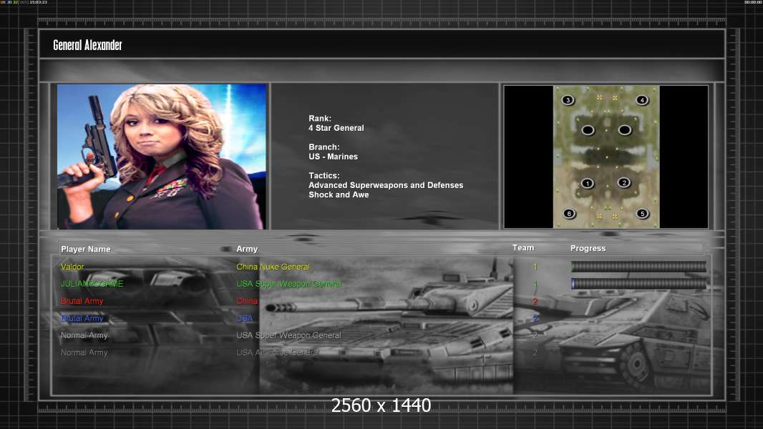This screenshot has height=429, width=763.
Task: Click start position marker 6 on the map
Action: coord(569,213)
